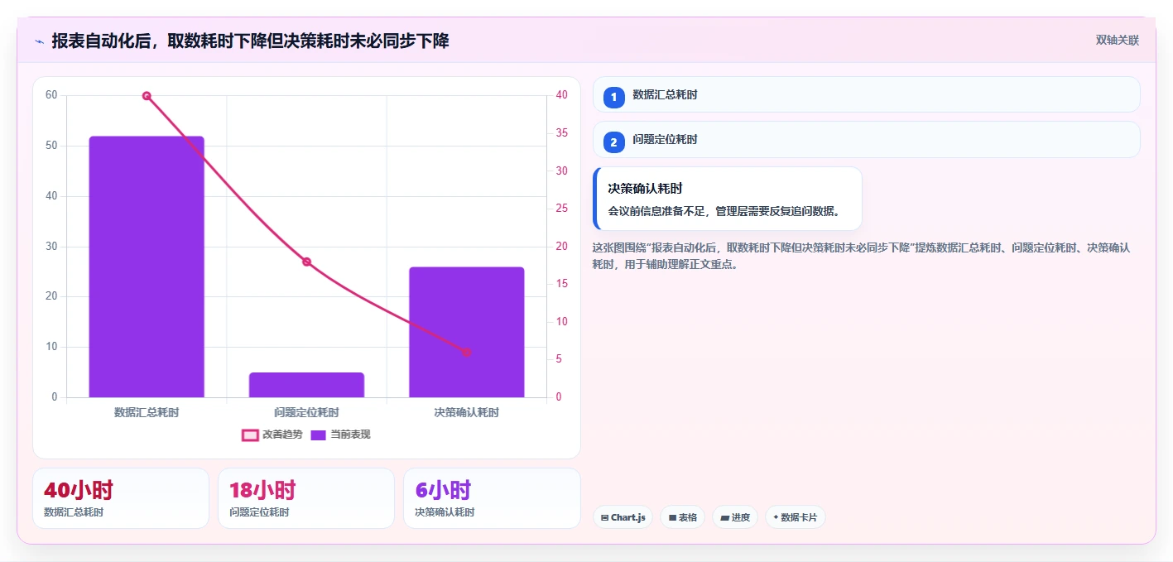Image resolution: width=1173 pixels, height=562 pixels.
Task: Click the left axis value 60
Action: 51,95
